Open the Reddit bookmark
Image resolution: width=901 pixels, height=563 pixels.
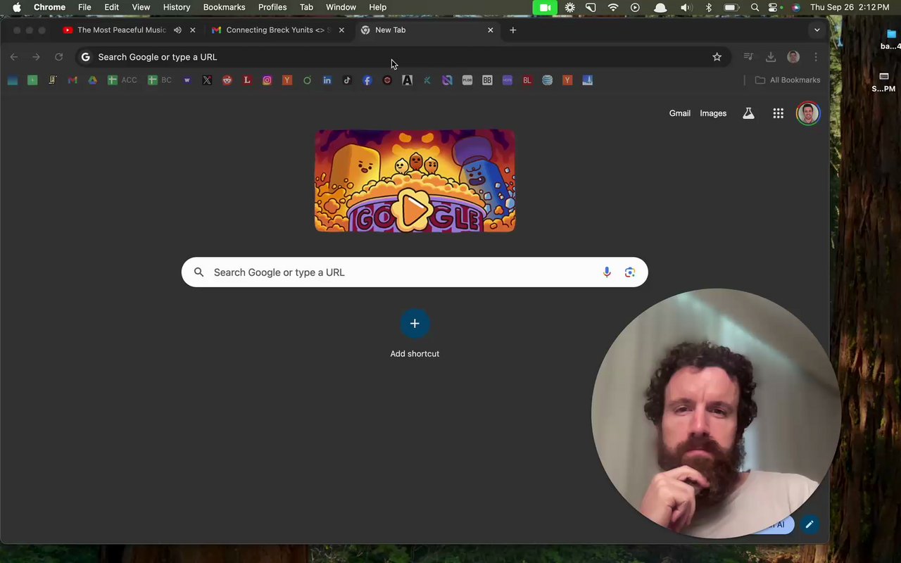[227, 80]
